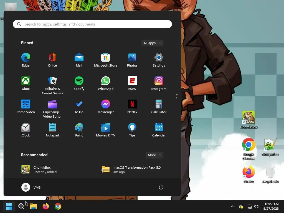Click the Windows Start button on taskbar
The image size is (284, 213).
coord(9,206)
